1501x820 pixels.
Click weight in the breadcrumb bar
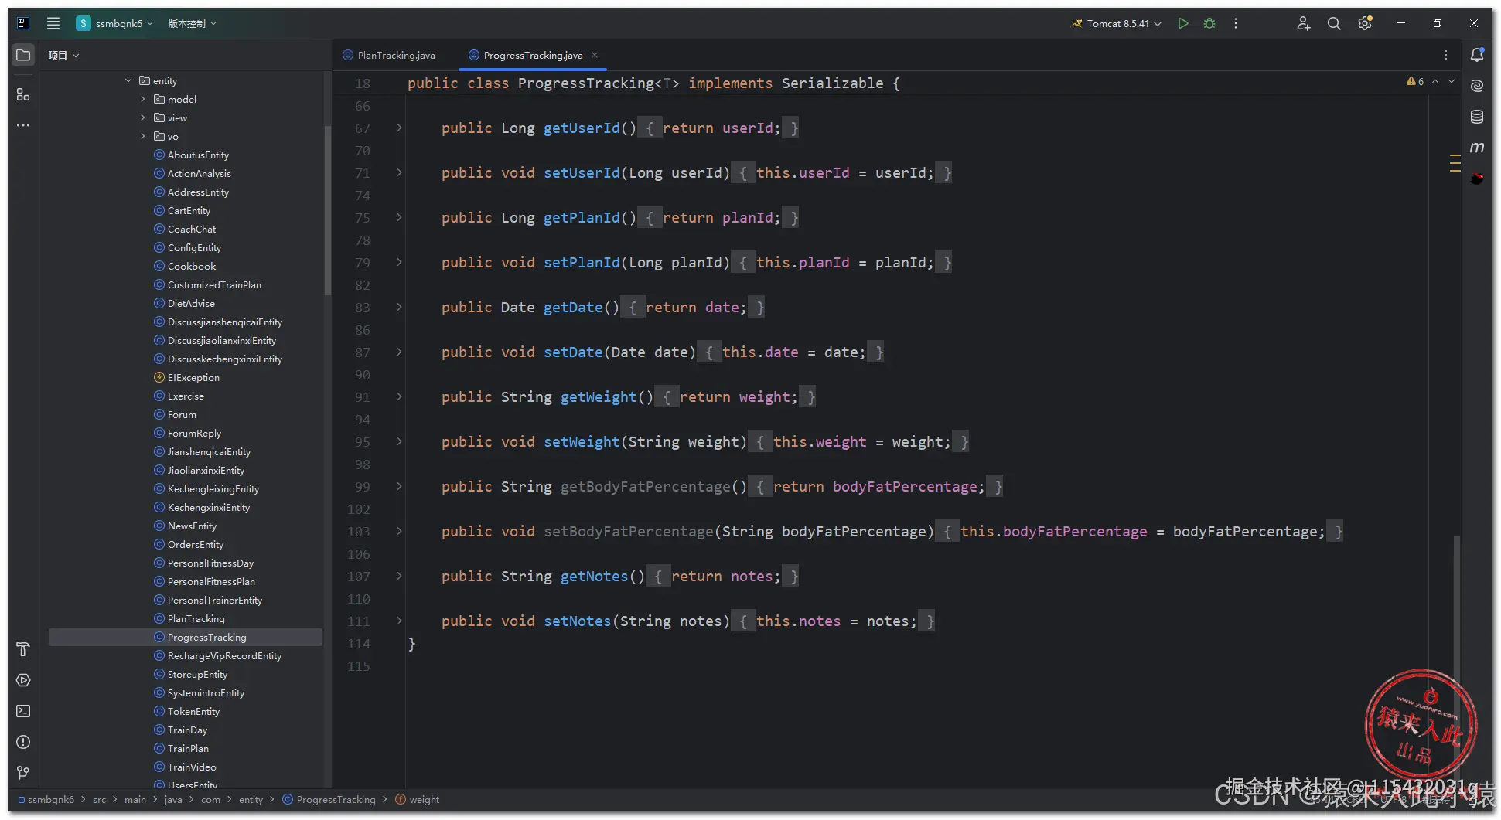coord(417,800)
